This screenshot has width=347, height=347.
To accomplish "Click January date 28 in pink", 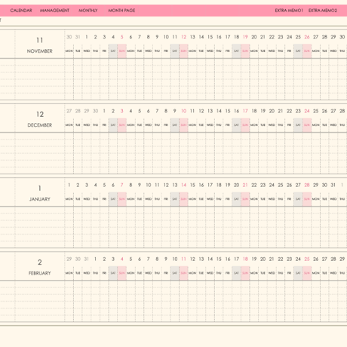I will pyautogui.click(x=307, y=185).
